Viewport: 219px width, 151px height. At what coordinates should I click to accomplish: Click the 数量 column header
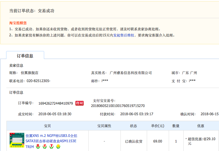point(176,126)
